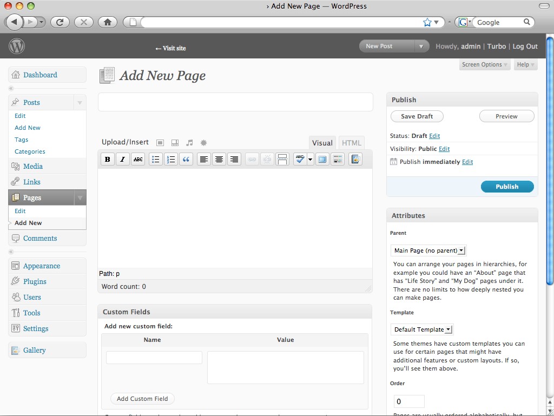This screenshot has width=554, height=416.
Task: Insert a blockquote
Action: [186, 159]
